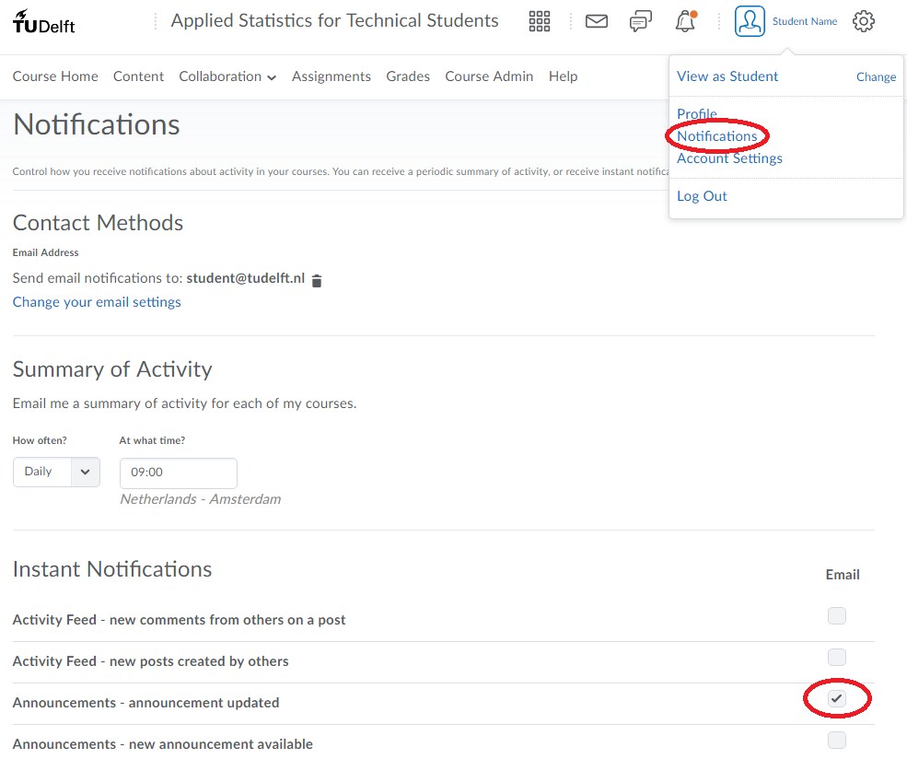Select Notifications in the user menu
This screenshot has height=759, width=907.
pyautogui.click(x=716, y=136)
